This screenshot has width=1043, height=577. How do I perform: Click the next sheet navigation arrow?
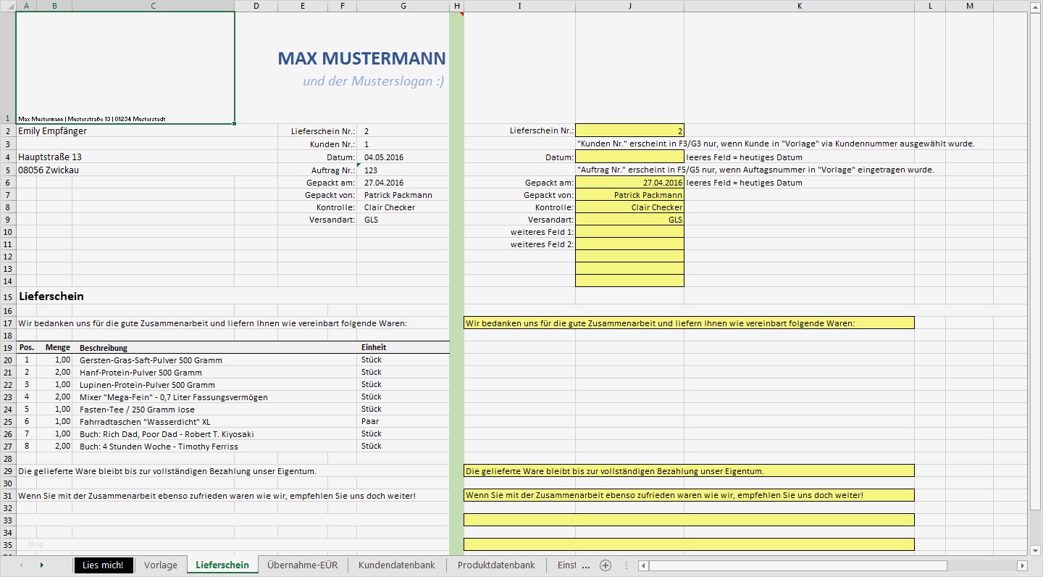coord(42,565)
